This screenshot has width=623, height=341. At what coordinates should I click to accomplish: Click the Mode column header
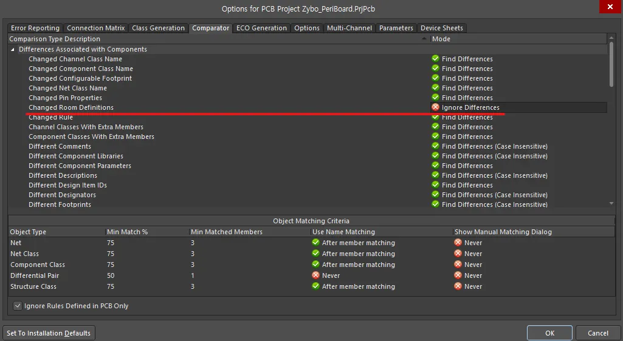pyautogui.click(x=518, y=39)
